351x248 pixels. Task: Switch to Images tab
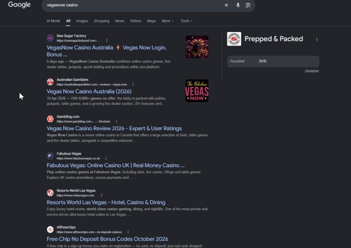tap(82, 21)
